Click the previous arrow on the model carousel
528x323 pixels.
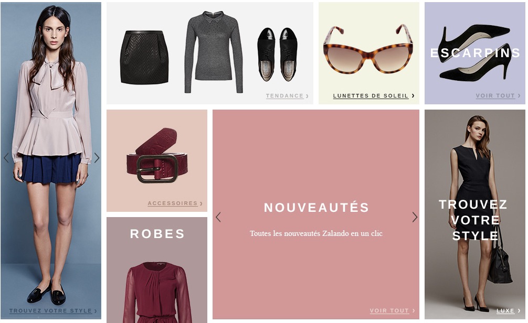[x=6, y=157]
